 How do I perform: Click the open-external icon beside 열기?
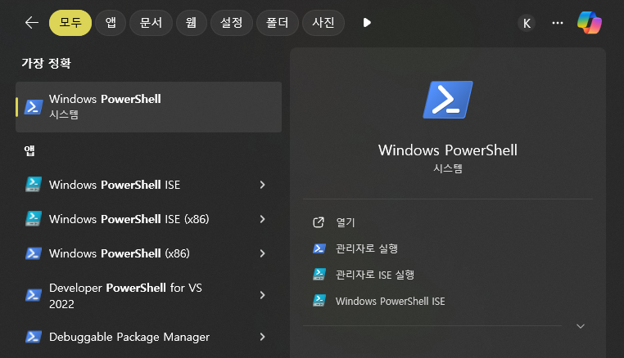319,222
